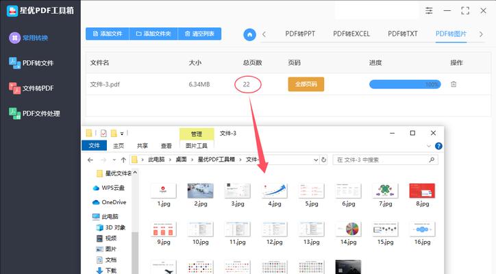Open the PDF转文件 sidebar item
The width and height of the screenshot is (496, 274).
coord(31,63)
